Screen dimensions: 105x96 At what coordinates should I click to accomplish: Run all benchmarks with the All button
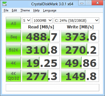tap(13, 23)
